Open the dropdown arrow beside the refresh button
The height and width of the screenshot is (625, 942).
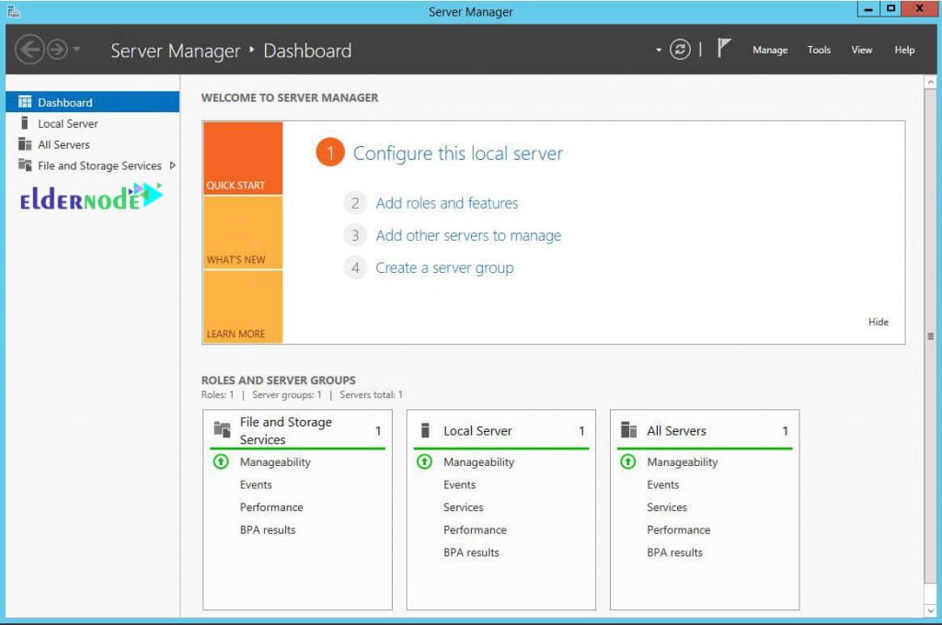pos(659,49)
